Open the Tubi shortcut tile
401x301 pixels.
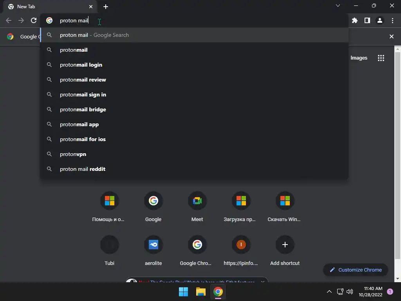click(110, 250)
